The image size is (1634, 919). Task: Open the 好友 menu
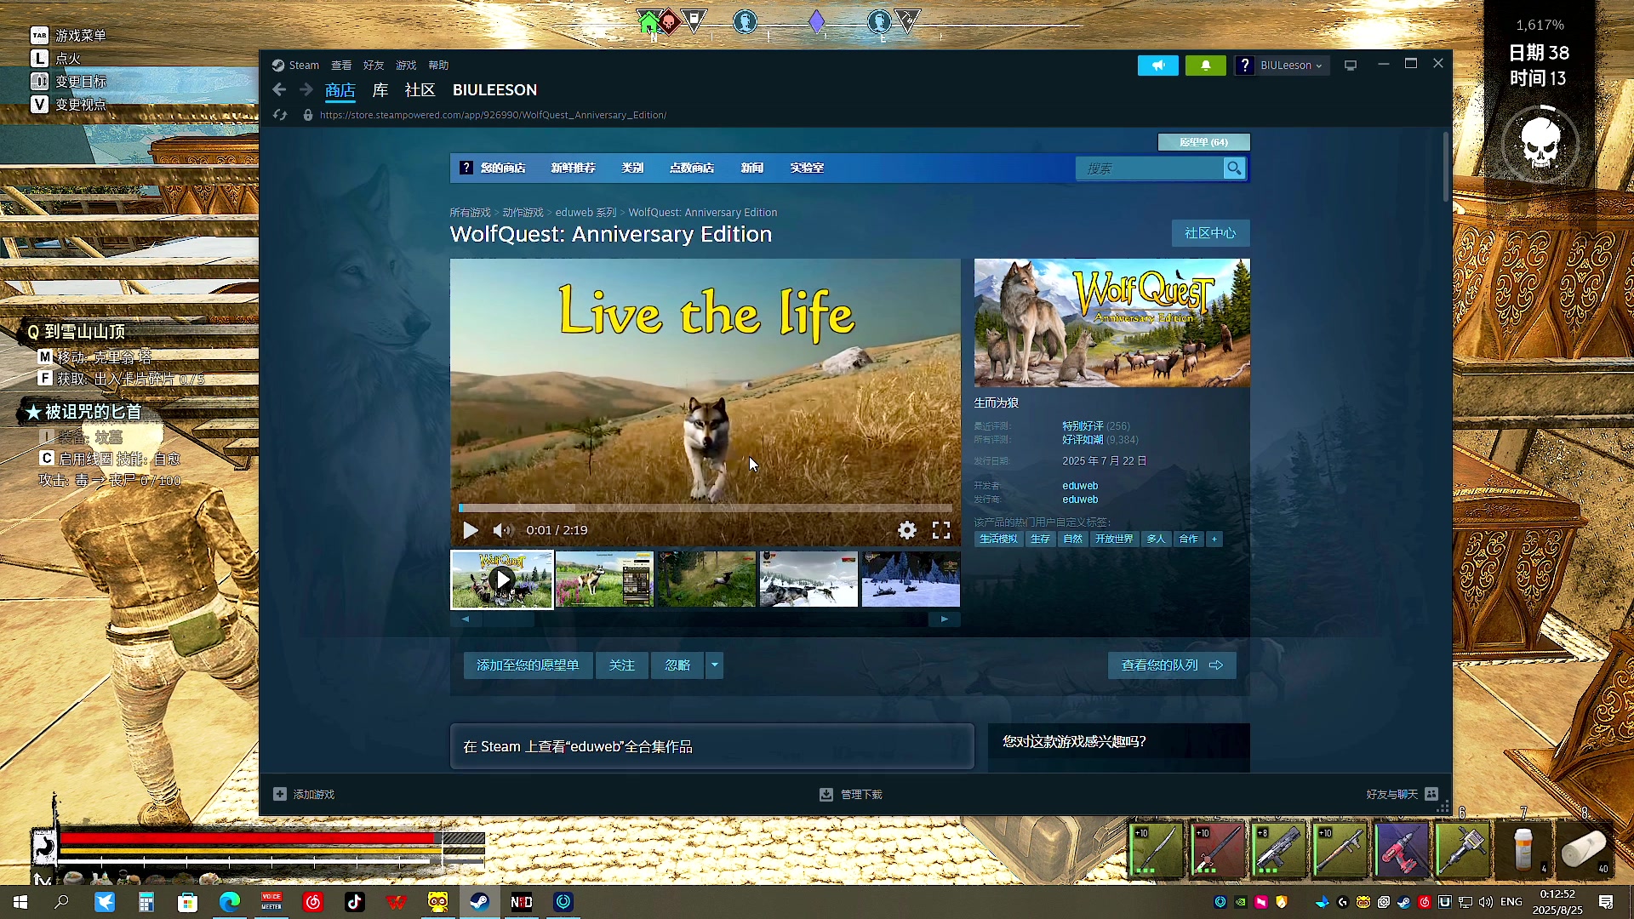click(x=374, y=66)
